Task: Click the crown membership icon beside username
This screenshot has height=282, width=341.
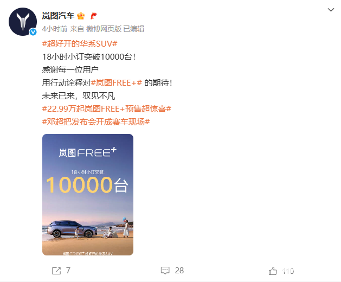Action: tap(81, 16)
